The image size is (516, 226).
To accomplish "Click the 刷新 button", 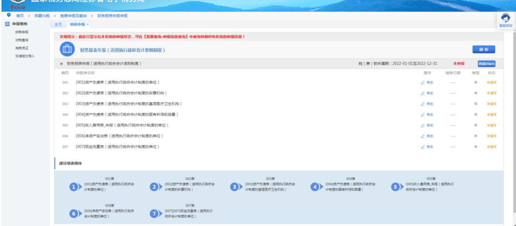I will (x=483, y=49).
